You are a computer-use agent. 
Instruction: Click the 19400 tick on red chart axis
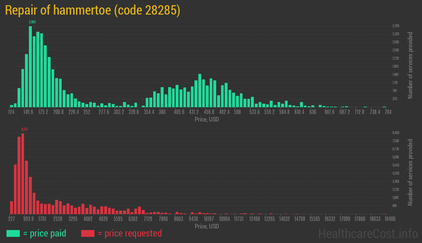tap(390, 219)
